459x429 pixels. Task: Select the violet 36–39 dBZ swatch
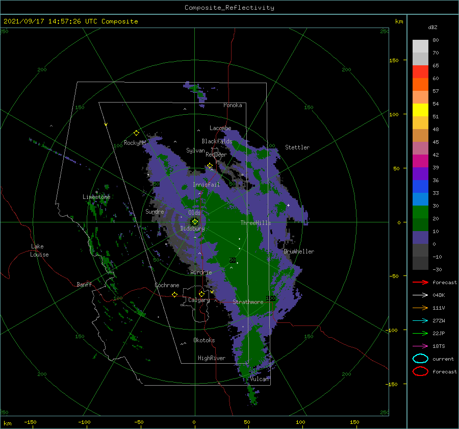(420, 174)
